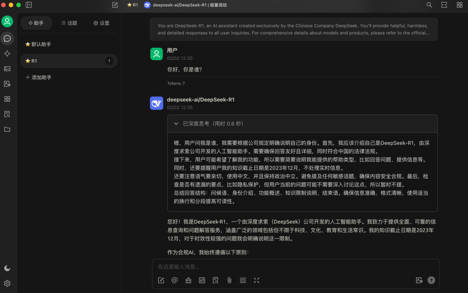Image resolution: width=468 pixels, height=293 pixels.
Task: Open the R1 assistant label in title bar
Action: (133, 5)
